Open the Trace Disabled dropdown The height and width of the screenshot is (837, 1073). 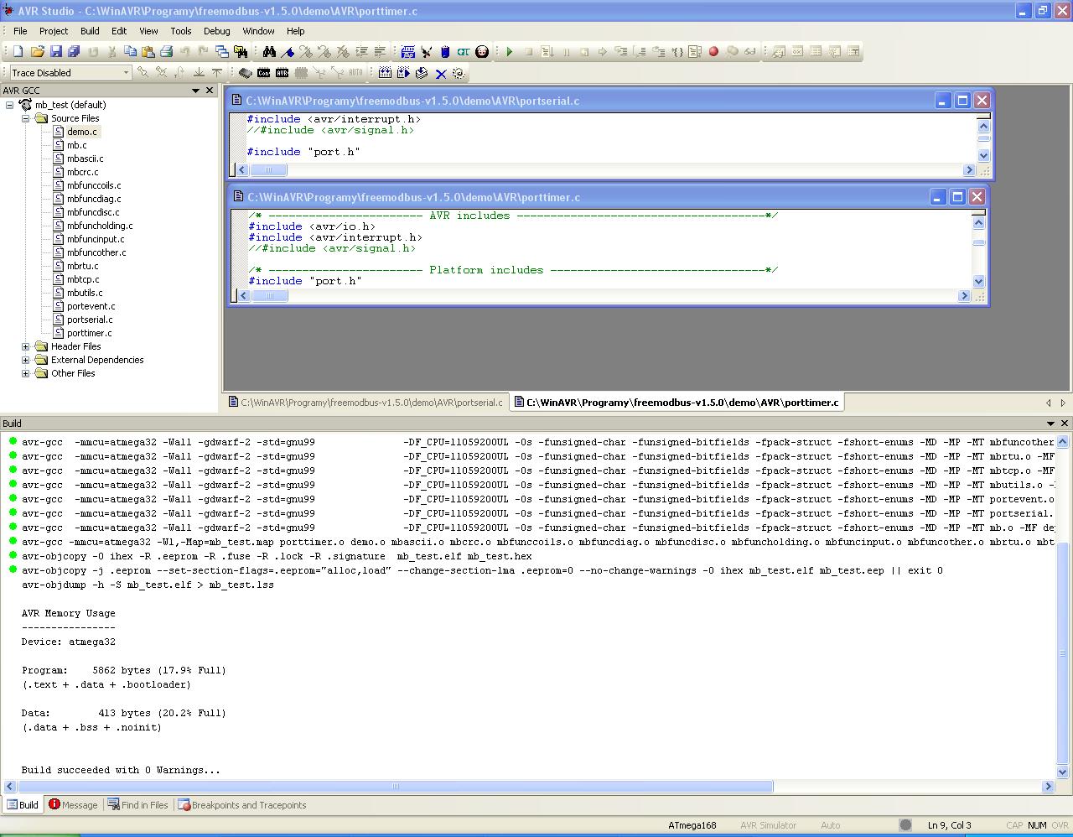coord(126,73)
